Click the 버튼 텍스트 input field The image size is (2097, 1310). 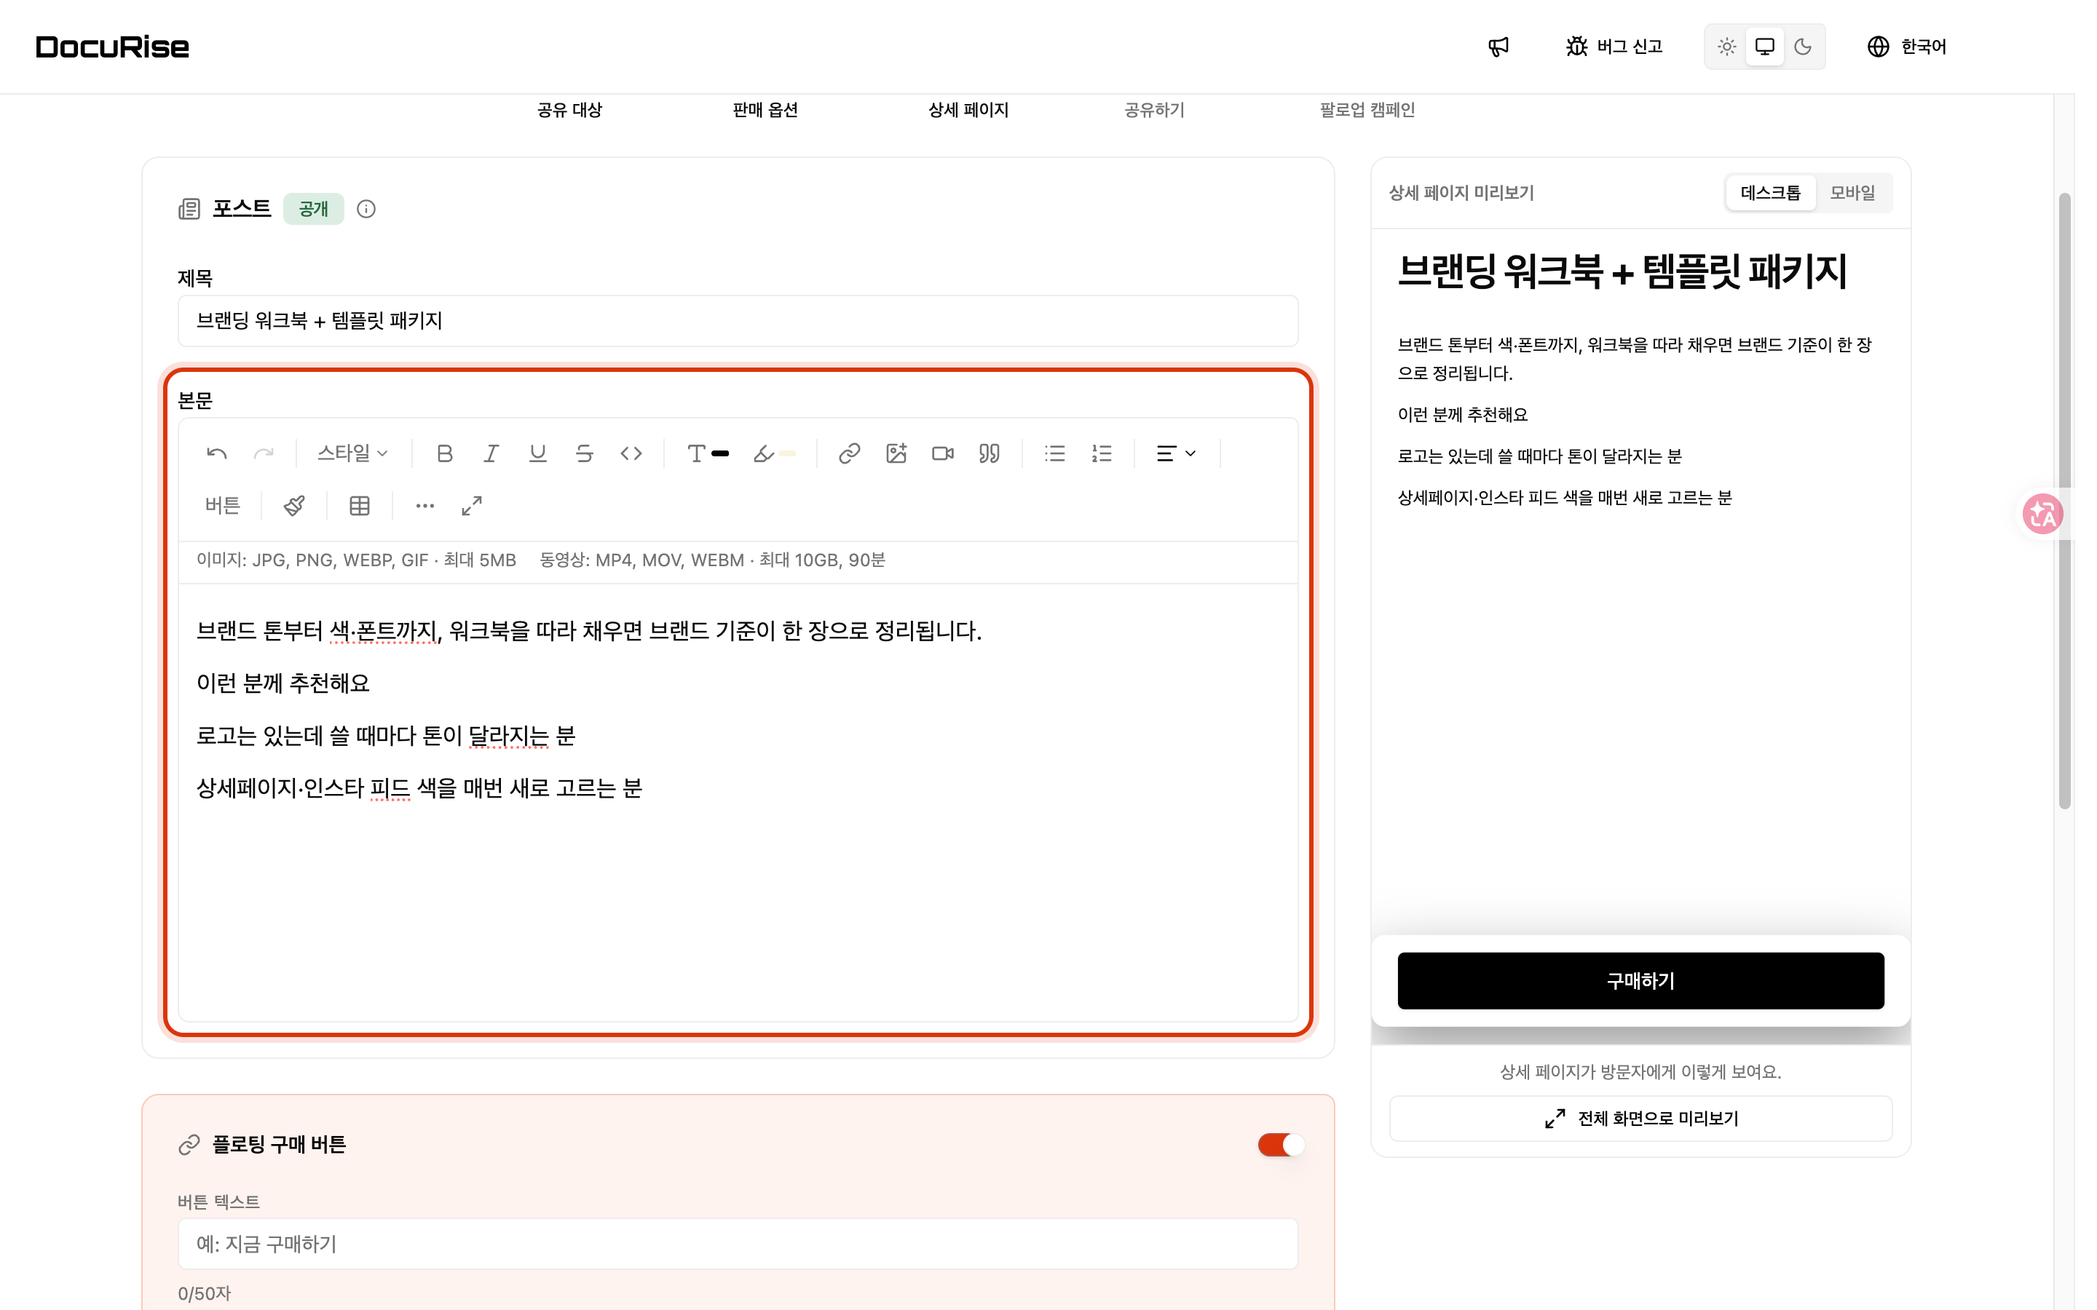click(738, 1244)
